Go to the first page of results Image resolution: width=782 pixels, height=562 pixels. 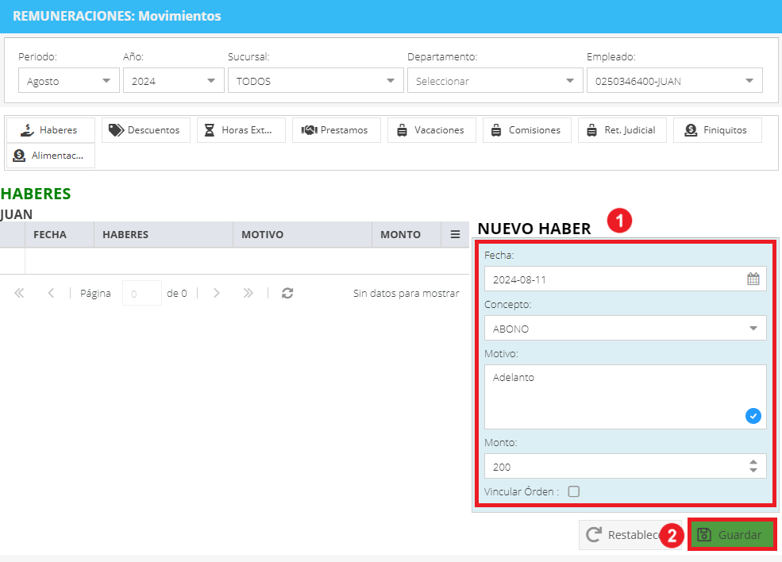(19, 293)
